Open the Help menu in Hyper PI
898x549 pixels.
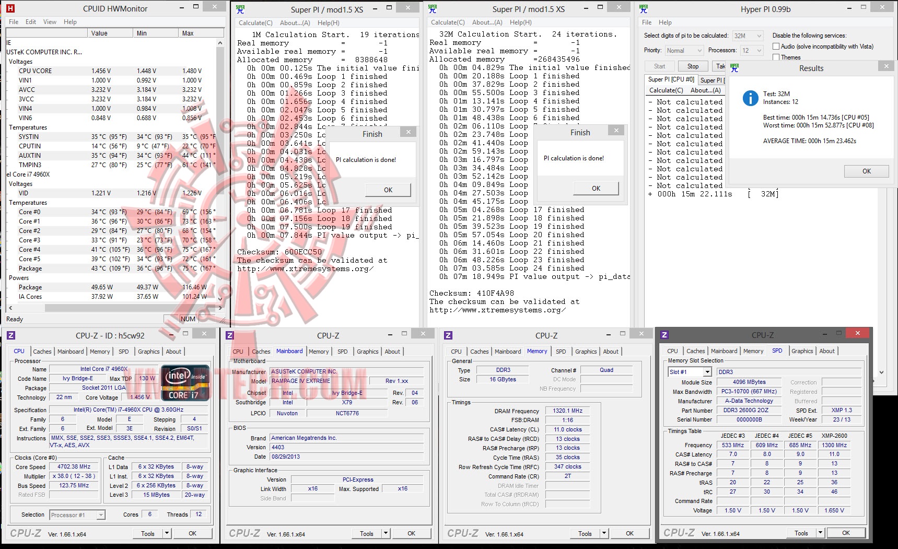665,22
